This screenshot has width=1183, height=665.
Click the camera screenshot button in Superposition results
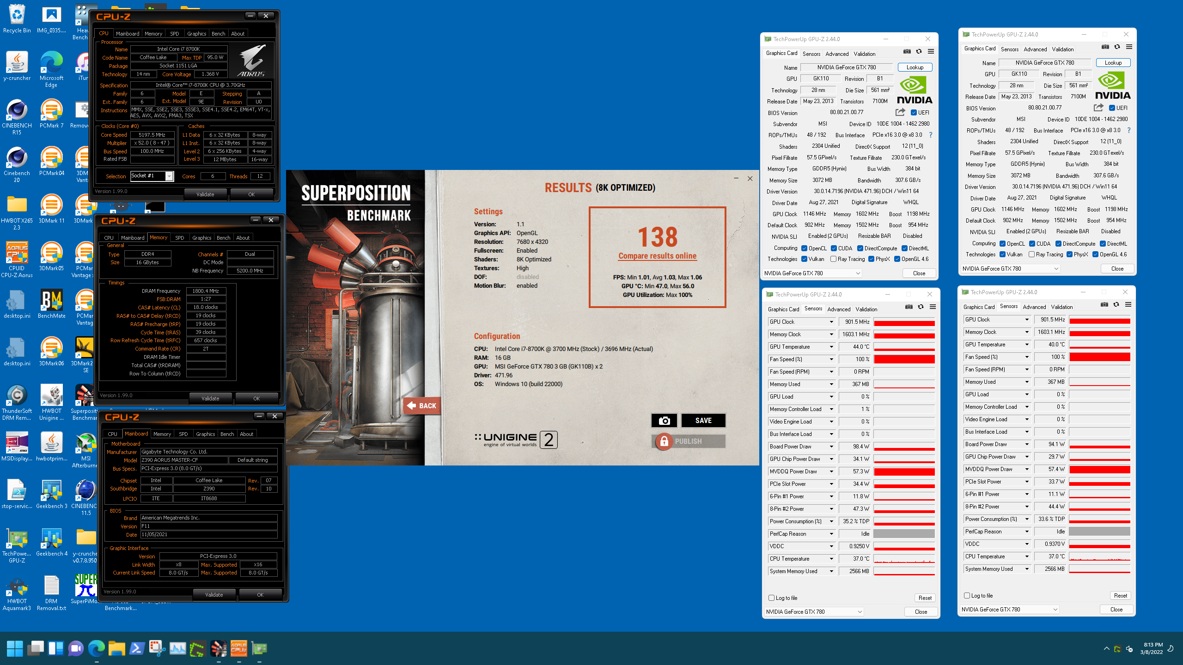(x=664, y=420)
